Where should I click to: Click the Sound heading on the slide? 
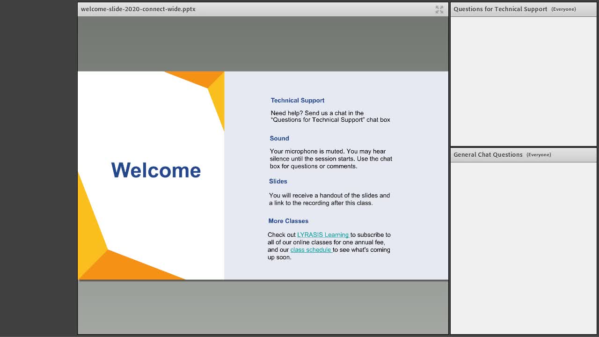tap(279, 138)
